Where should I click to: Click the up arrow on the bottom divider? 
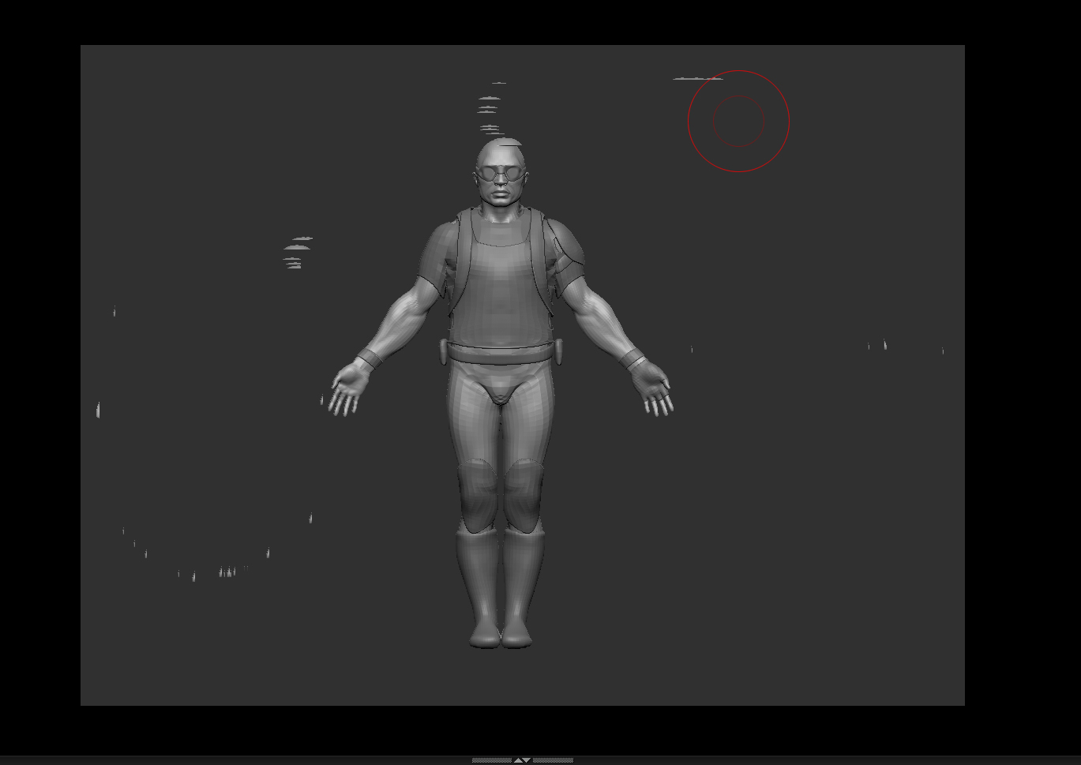pyautogui.click(x=517, y=760)
